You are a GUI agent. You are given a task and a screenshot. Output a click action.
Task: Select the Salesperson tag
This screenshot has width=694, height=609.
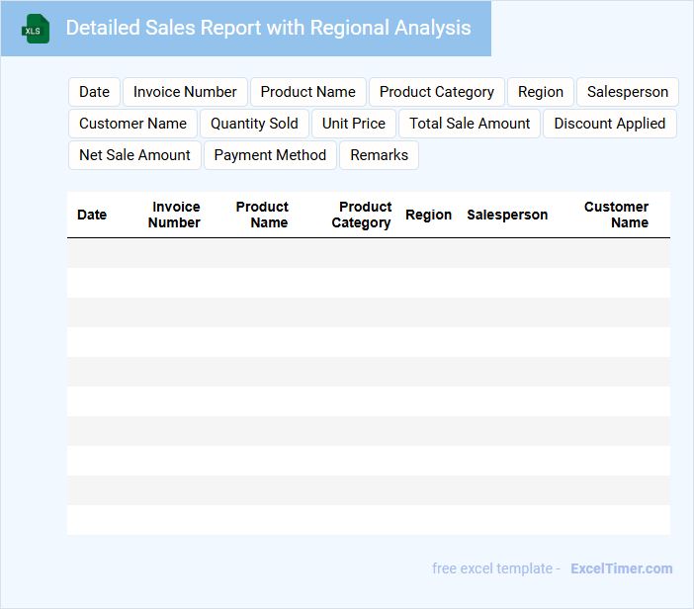[x=627, y=92]
